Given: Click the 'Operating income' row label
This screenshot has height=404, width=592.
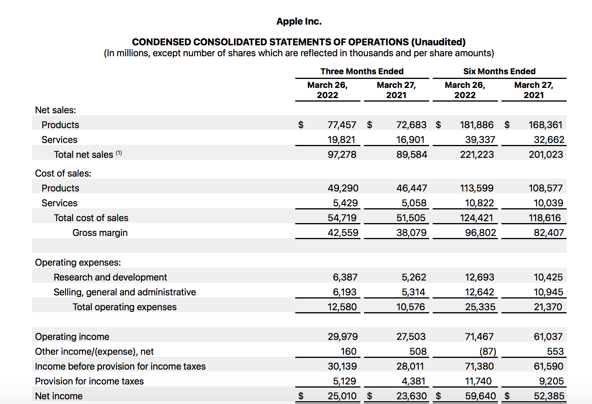Looking at the screenshot, I should click(72, 337).
